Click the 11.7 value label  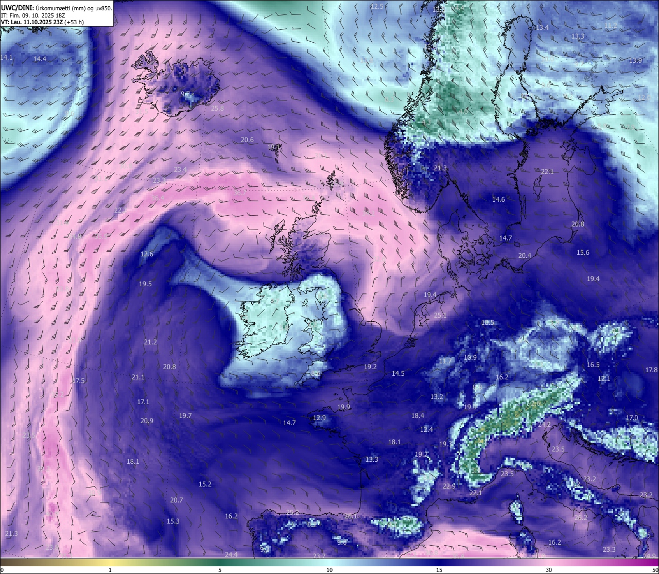[x=445, y=361]
